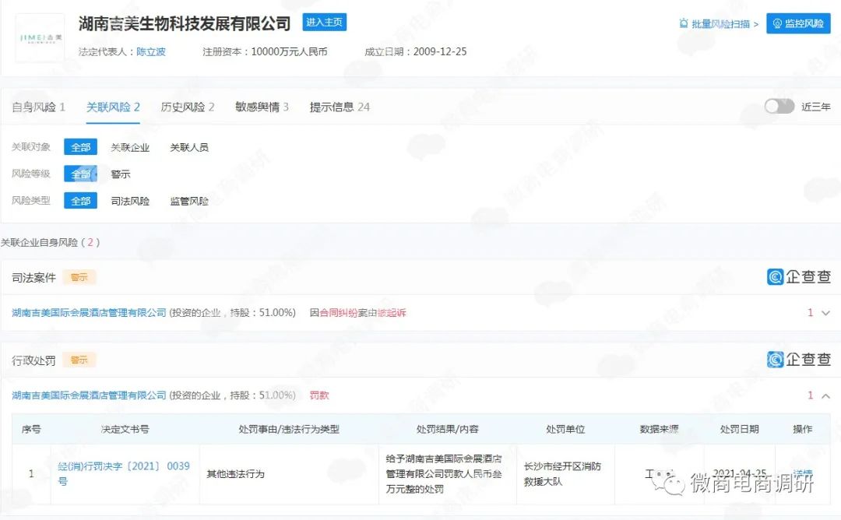Filter related objects by 关联人员

coord(189,147)
